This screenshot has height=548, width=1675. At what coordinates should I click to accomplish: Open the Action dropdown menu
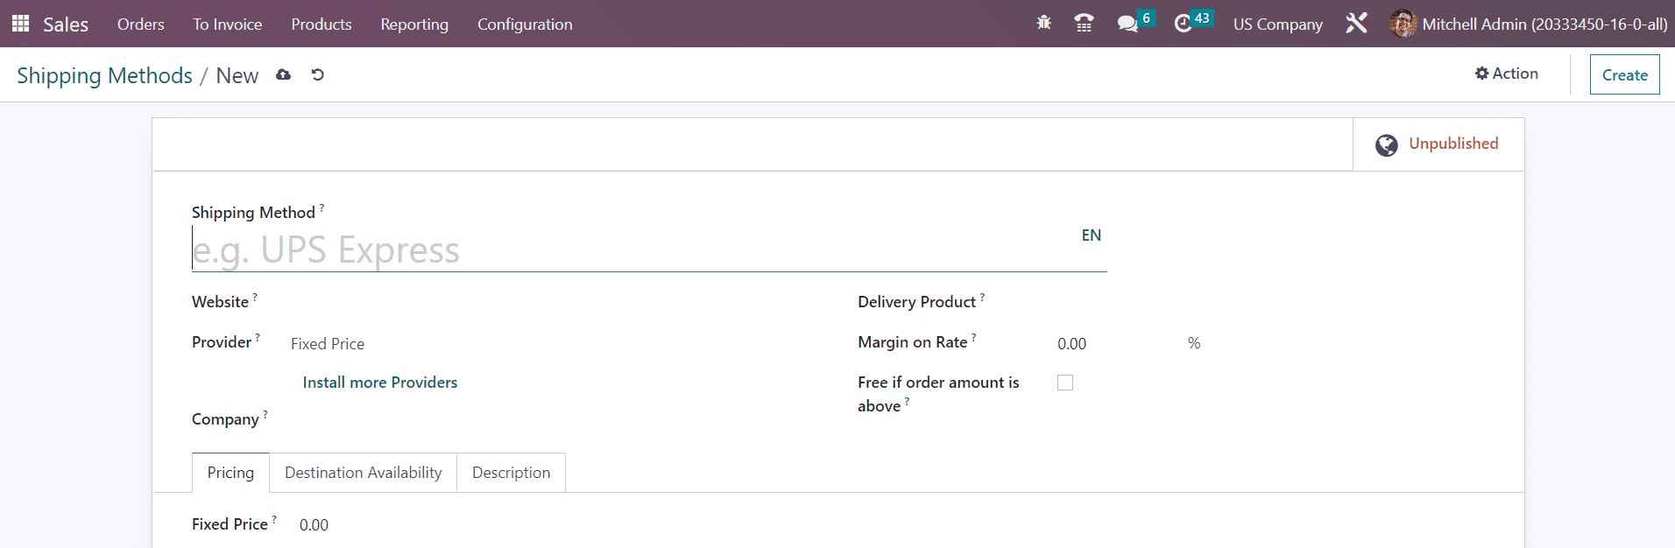pyautogui.click(x=1506, y=74)
